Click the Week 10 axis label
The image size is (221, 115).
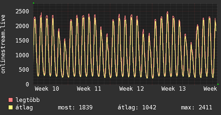[47, 89]
